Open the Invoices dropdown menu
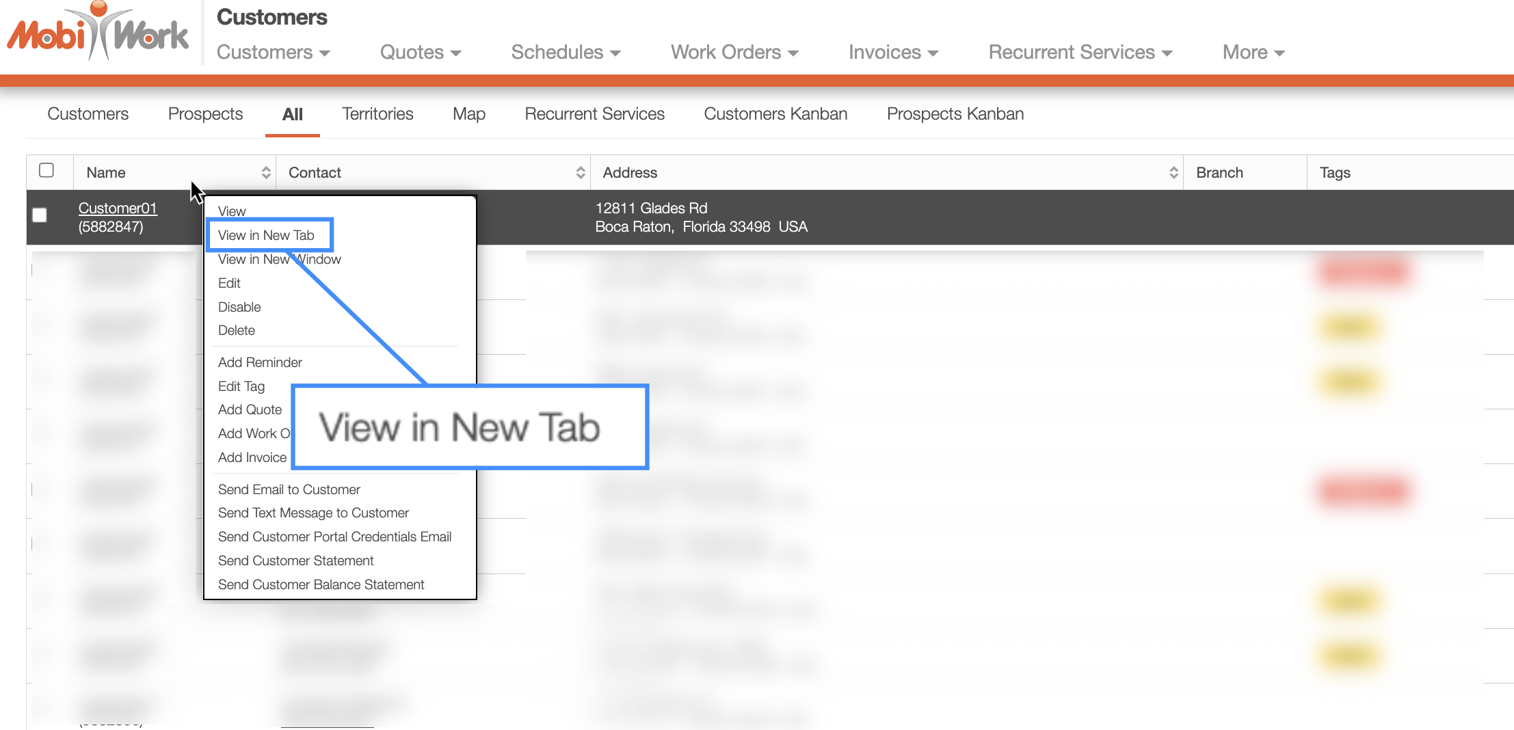Image resolution: width=1514 pixels, height=730 pixels. click(x=893, y=52)
